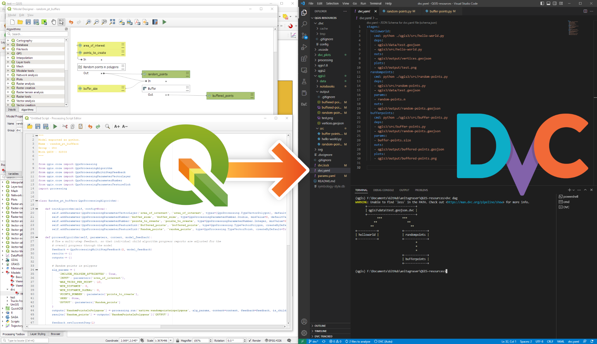Open DVC sidebar view in VS Code
The width and height of the screenshot is (597, 344).
(x=304, y=104)
